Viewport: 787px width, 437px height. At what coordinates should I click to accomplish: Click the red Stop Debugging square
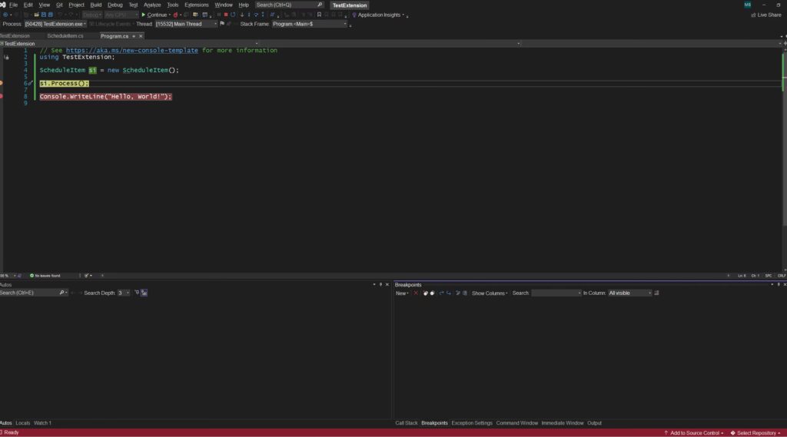click(225, 15)
